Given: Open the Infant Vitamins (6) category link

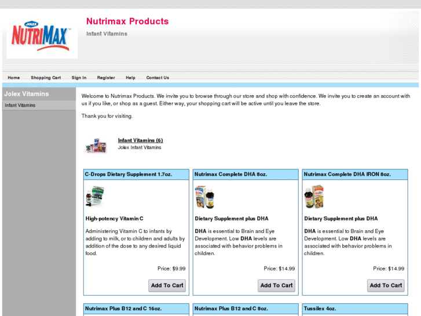Looking at the screenshot, I should point(140,140).
